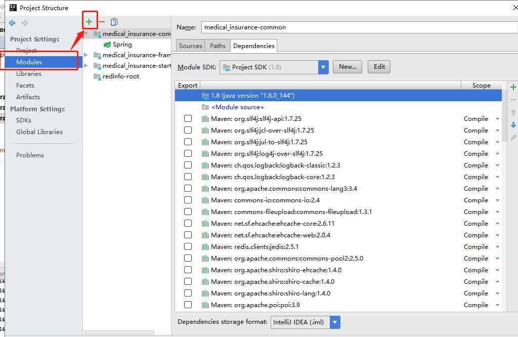Move dependency down with blue arrow
Screen dimensions: 518x337
[x=513, y=125]
